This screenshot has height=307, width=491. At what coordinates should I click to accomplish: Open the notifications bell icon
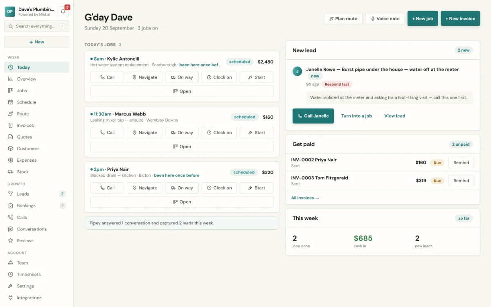(x=63, y=11)
